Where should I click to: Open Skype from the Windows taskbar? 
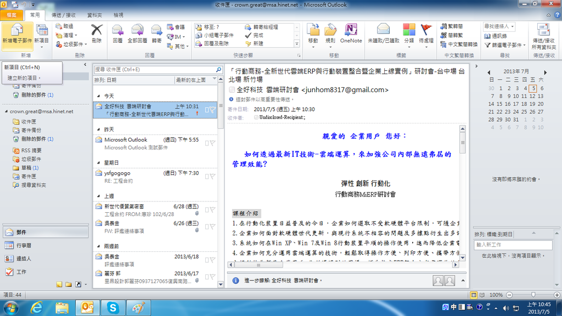(113, 308)
